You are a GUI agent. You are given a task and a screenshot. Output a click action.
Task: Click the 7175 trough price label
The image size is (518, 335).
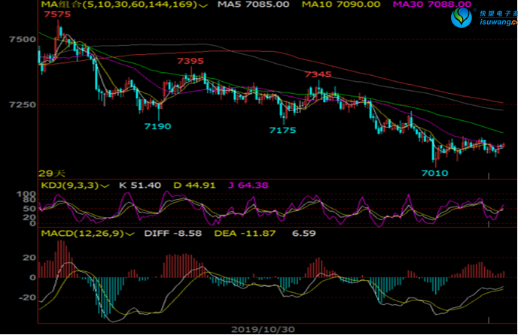(x=282, y=130)
